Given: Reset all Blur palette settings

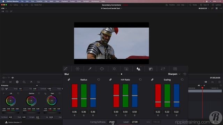Looking at the screenshot, I should [185, 74].
